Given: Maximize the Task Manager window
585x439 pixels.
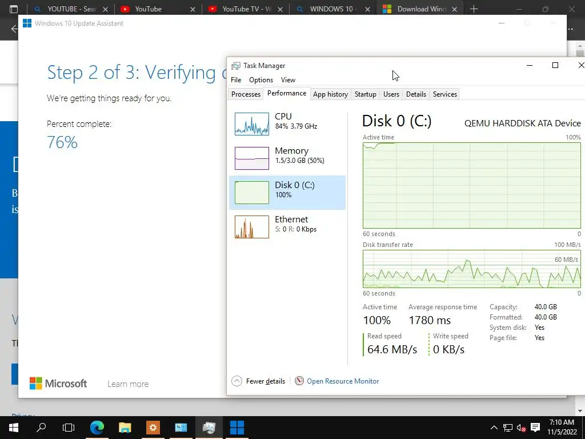Looking at the screenshot, I should click(x=555, y=65).
